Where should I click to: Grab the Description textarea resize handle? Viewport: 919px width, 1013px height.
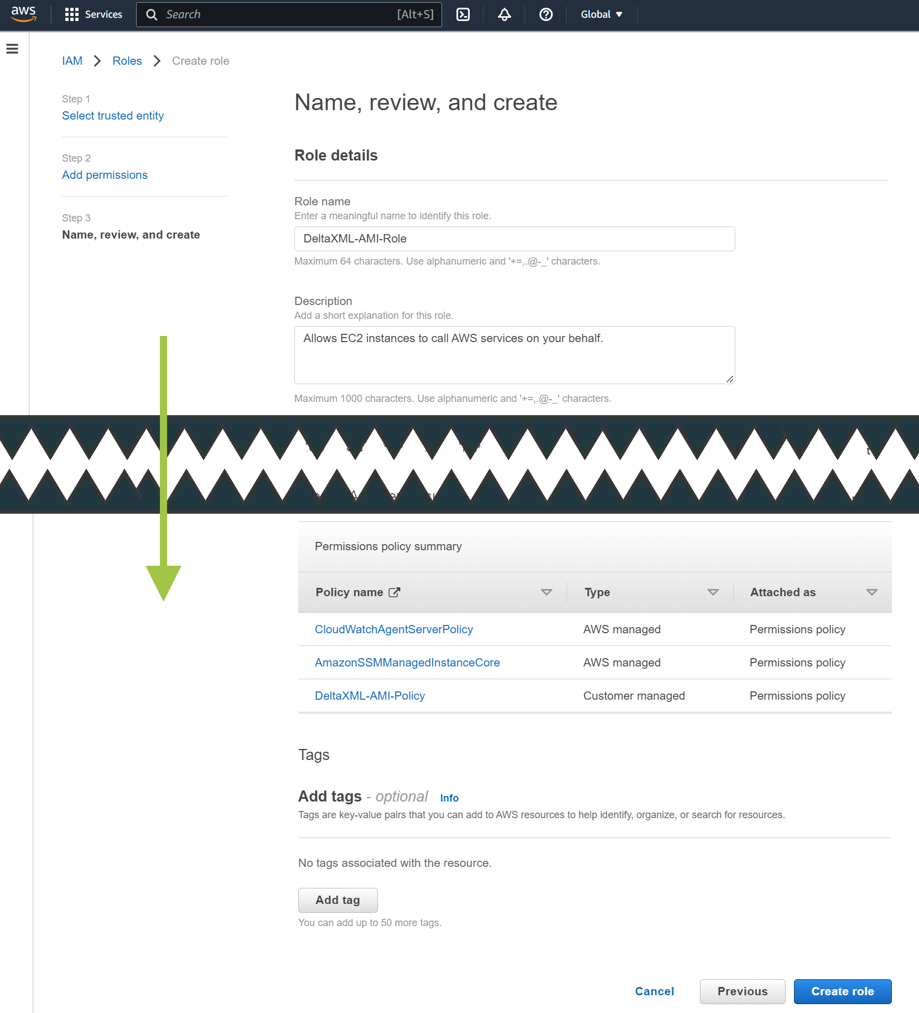[730, 379]
